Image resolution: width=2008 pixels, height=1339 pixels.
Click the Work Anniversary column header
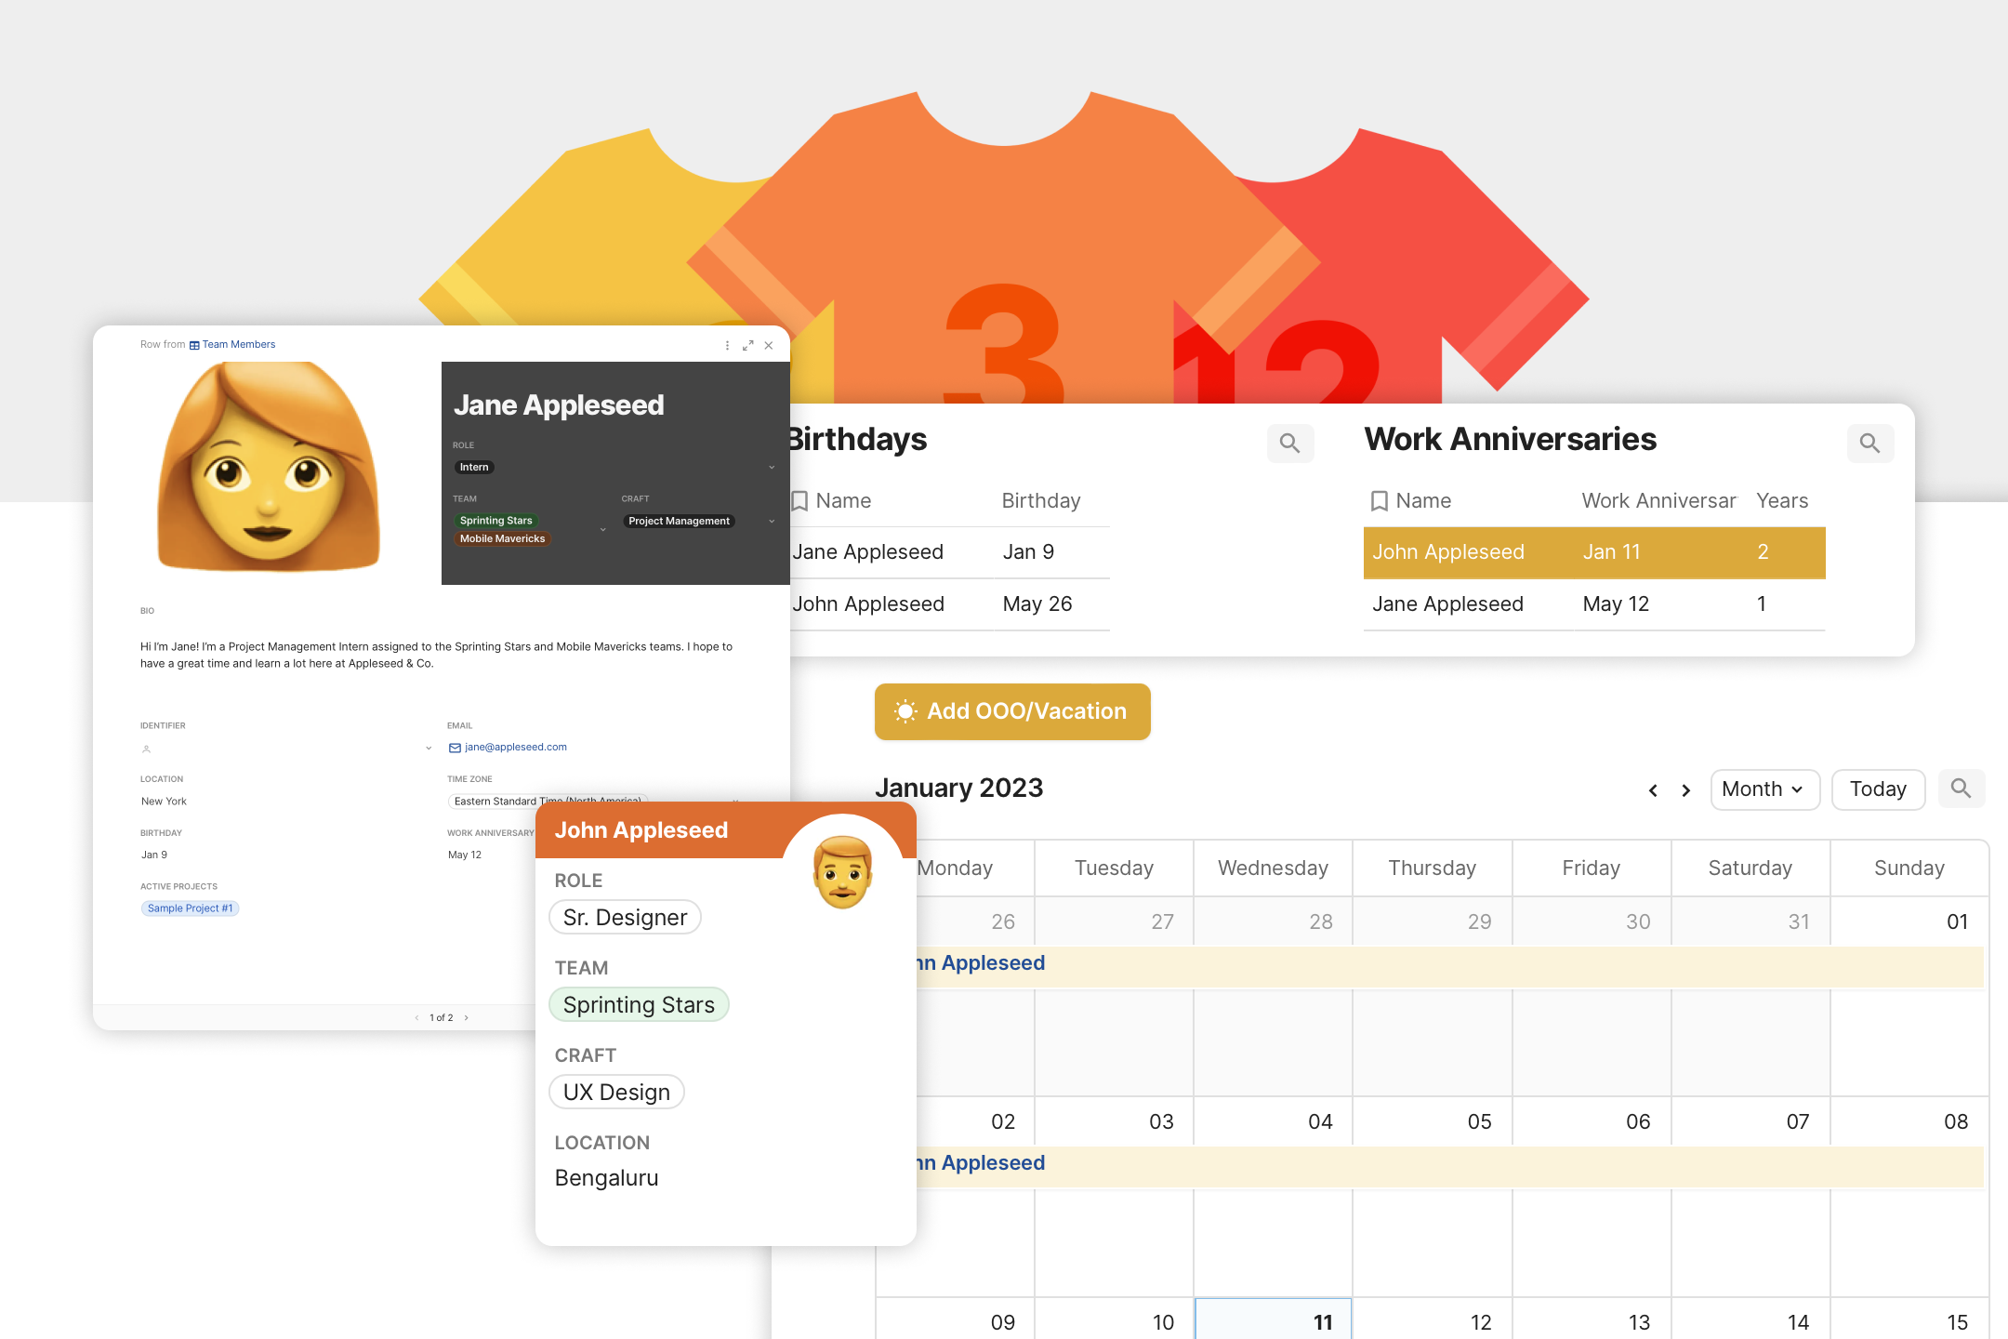coord(1658,501)
